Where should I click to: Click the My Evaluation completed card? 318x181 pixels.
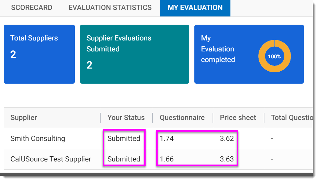pos(227,54)
